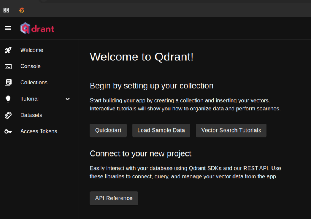Click the key icon beside Access Tokens
Viewport: 311px width, 219px height.
(8, 131)
